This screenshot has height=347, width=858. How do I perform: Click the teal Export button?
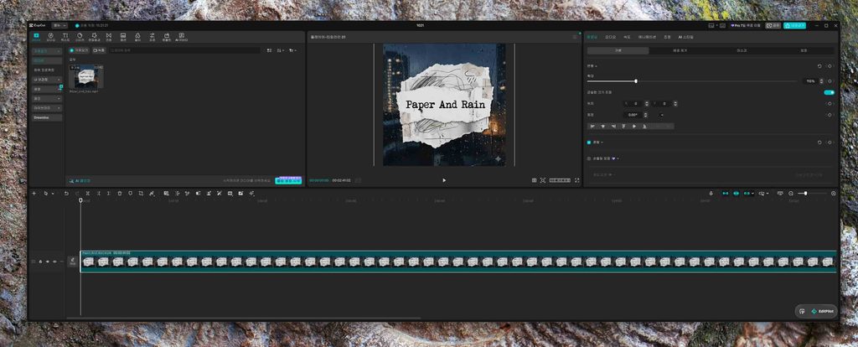tap(794, 25)
